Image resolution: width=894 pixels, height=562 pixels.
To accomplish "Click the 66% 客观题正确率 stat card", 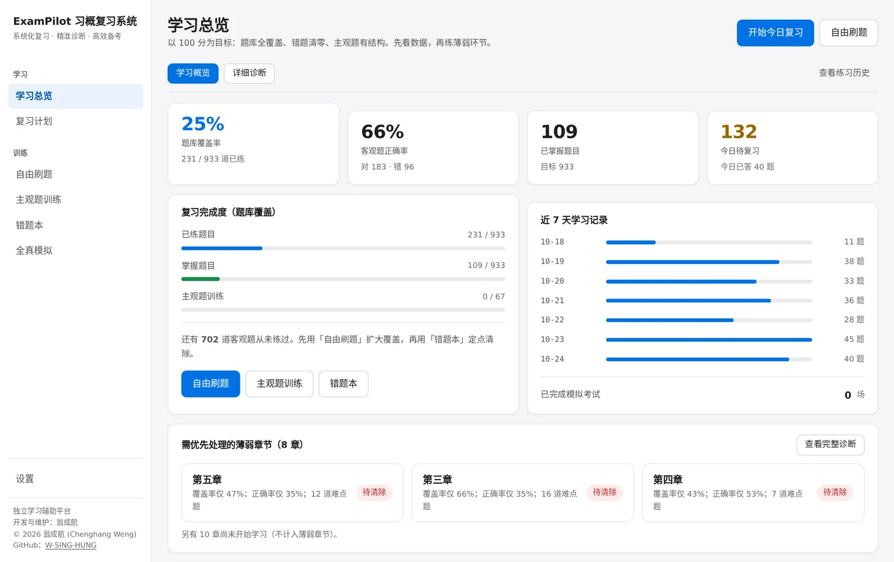I will [x=433, y=148].
